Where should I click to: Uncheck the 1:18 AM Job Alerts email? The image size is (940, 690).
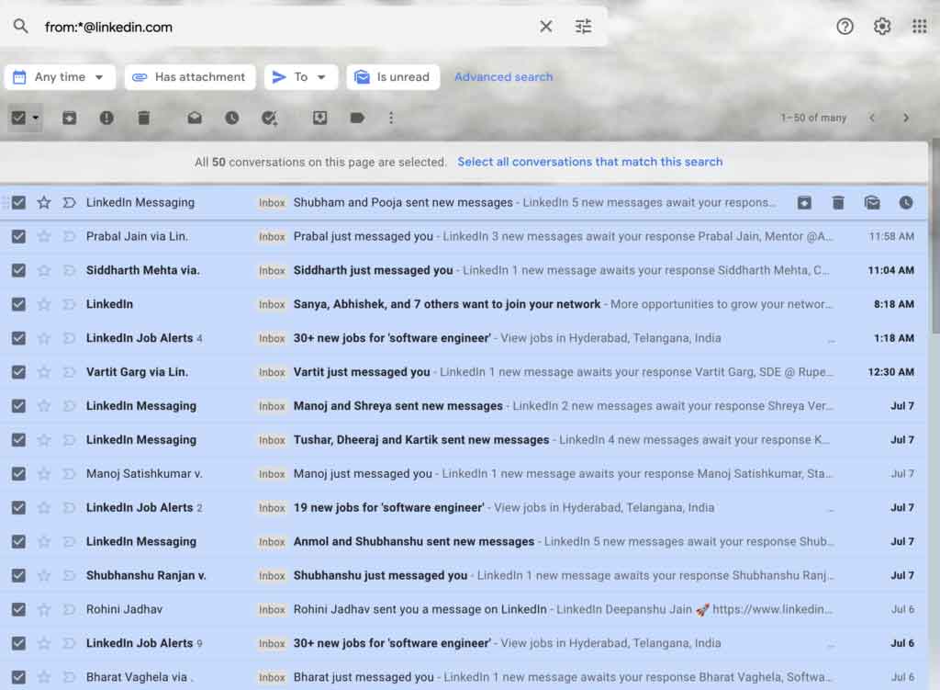tap(18, 338)
